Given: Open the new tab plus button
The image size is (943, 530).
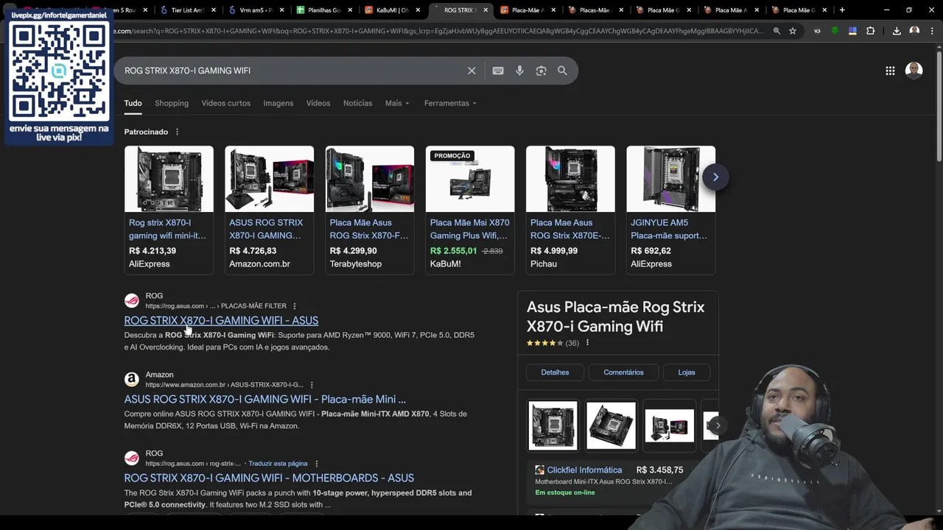Looking at the screenshot, I should click(x=842, y=10).
